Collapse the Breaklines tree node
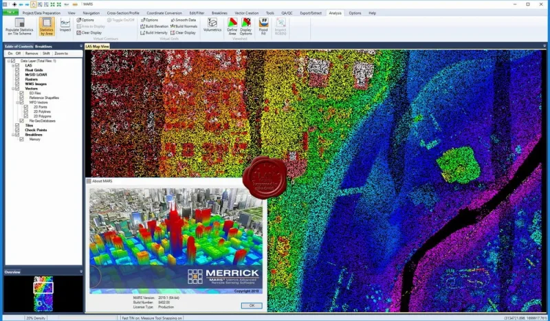 [x=13, y=135]
